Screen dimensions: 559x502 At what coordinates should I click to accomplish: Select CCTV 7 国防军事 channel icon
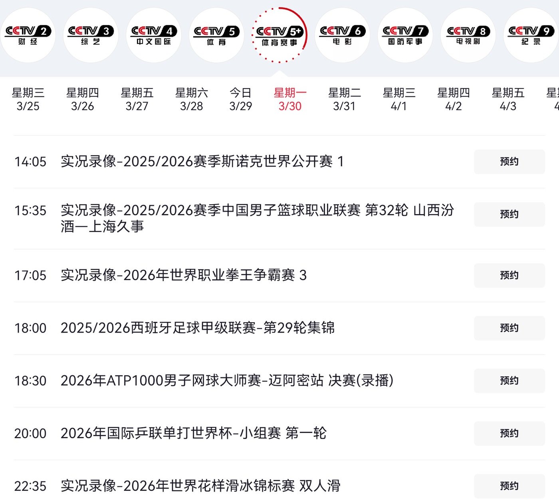click(405, 35)
